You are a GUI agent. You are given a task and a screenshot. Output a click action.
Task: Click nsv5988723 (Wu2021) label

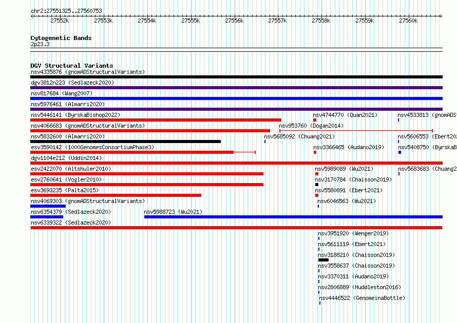[173, 212]
